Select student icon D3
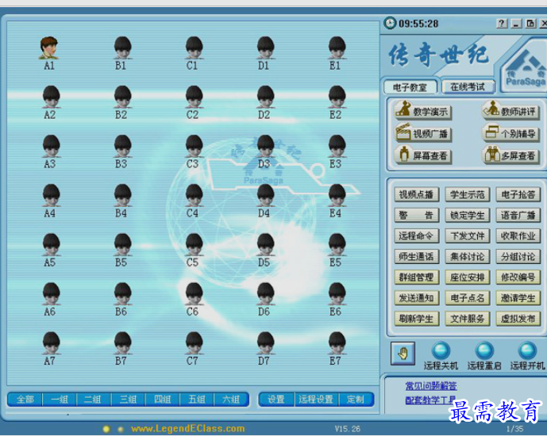 pyautogui.click(x=265, y=147)
